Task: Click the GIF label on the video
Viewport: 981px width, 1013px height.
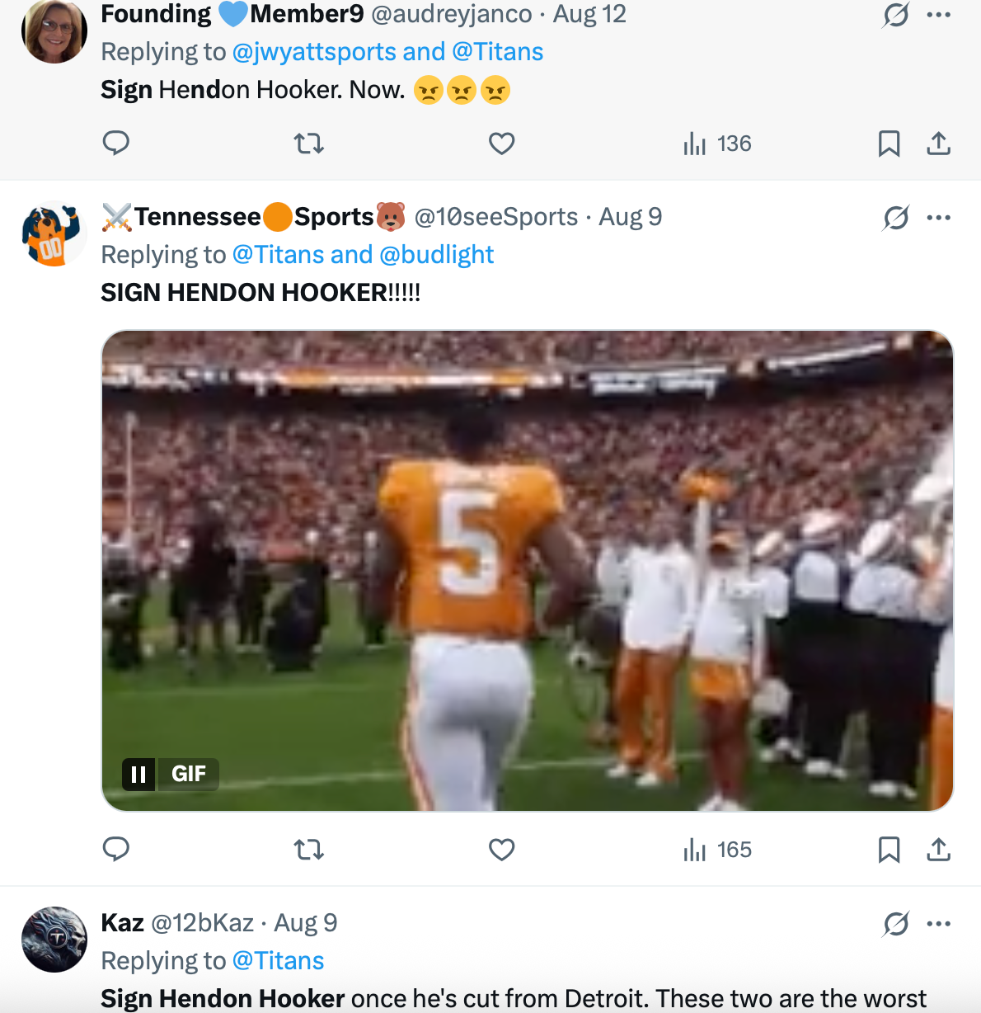Action: pyautogui.click(x=189, y=774)
